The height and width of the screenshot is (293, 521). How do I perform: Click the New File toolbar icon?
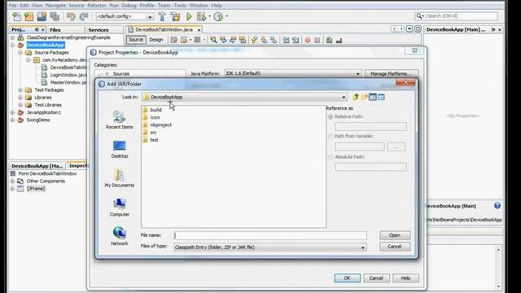point(16,16)
